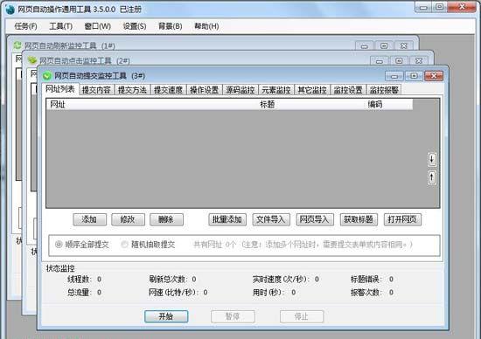The width and height of the screenshot is (481, 339).
Task: Maximize the 网页自动点击监控工具 2# window
Action: point(399,61)
